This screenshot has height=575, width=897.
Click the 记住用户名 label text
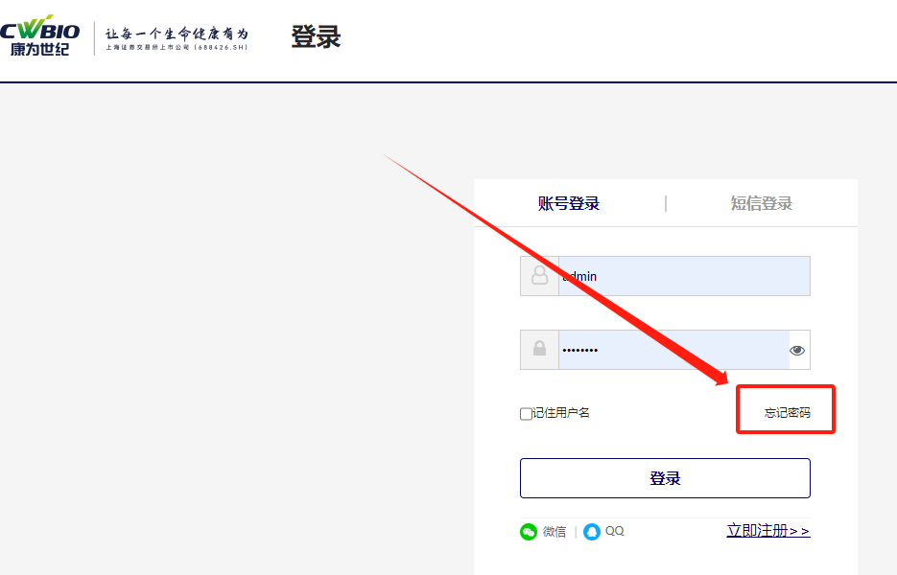click(561, 413)
